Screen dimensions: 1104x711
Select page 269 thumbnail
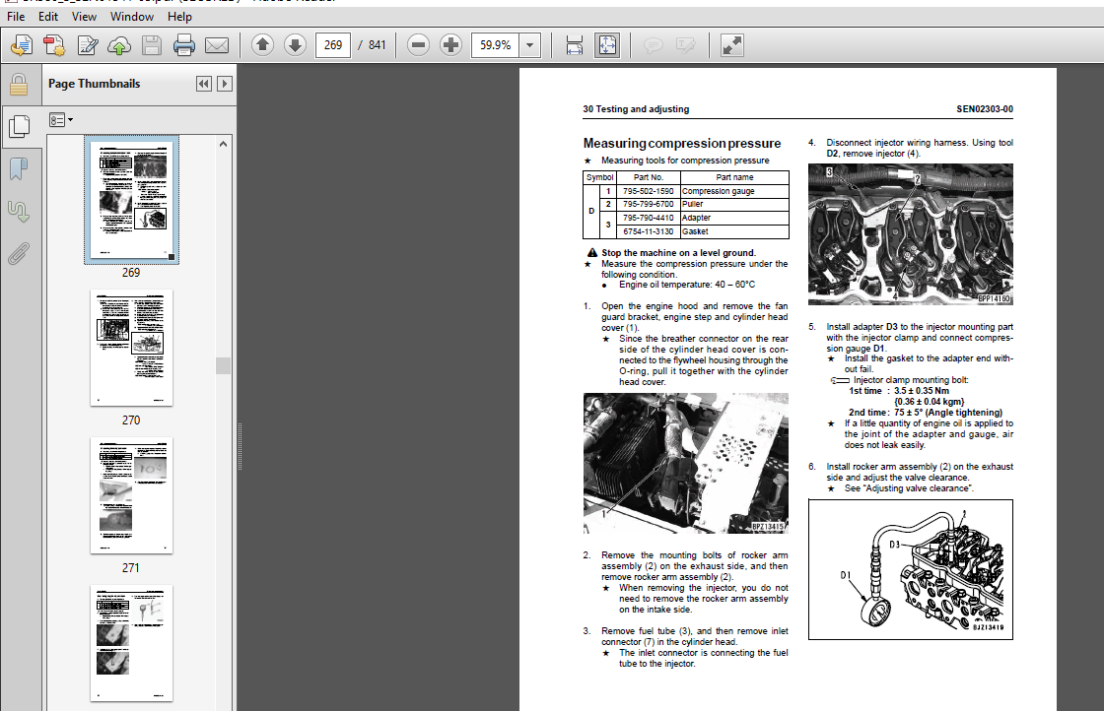point(132,200)
